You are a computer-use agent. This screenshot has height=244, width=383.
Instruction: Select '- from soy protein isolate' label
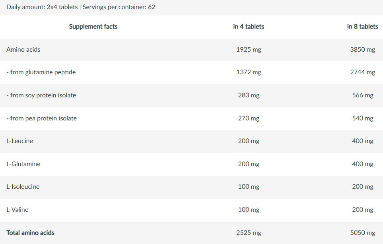tap(41, 95)
